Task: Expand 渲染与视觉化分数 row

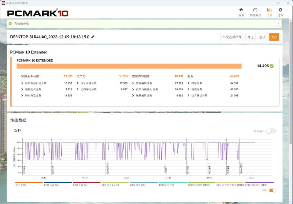Action: [x=133, y=89]
